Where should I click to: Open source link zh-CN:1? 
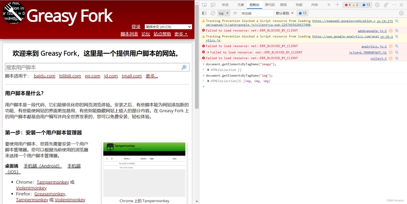[387, 37]
